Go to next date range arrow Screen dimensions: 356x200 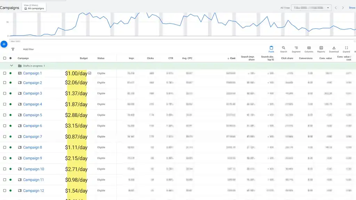point(343,8)
